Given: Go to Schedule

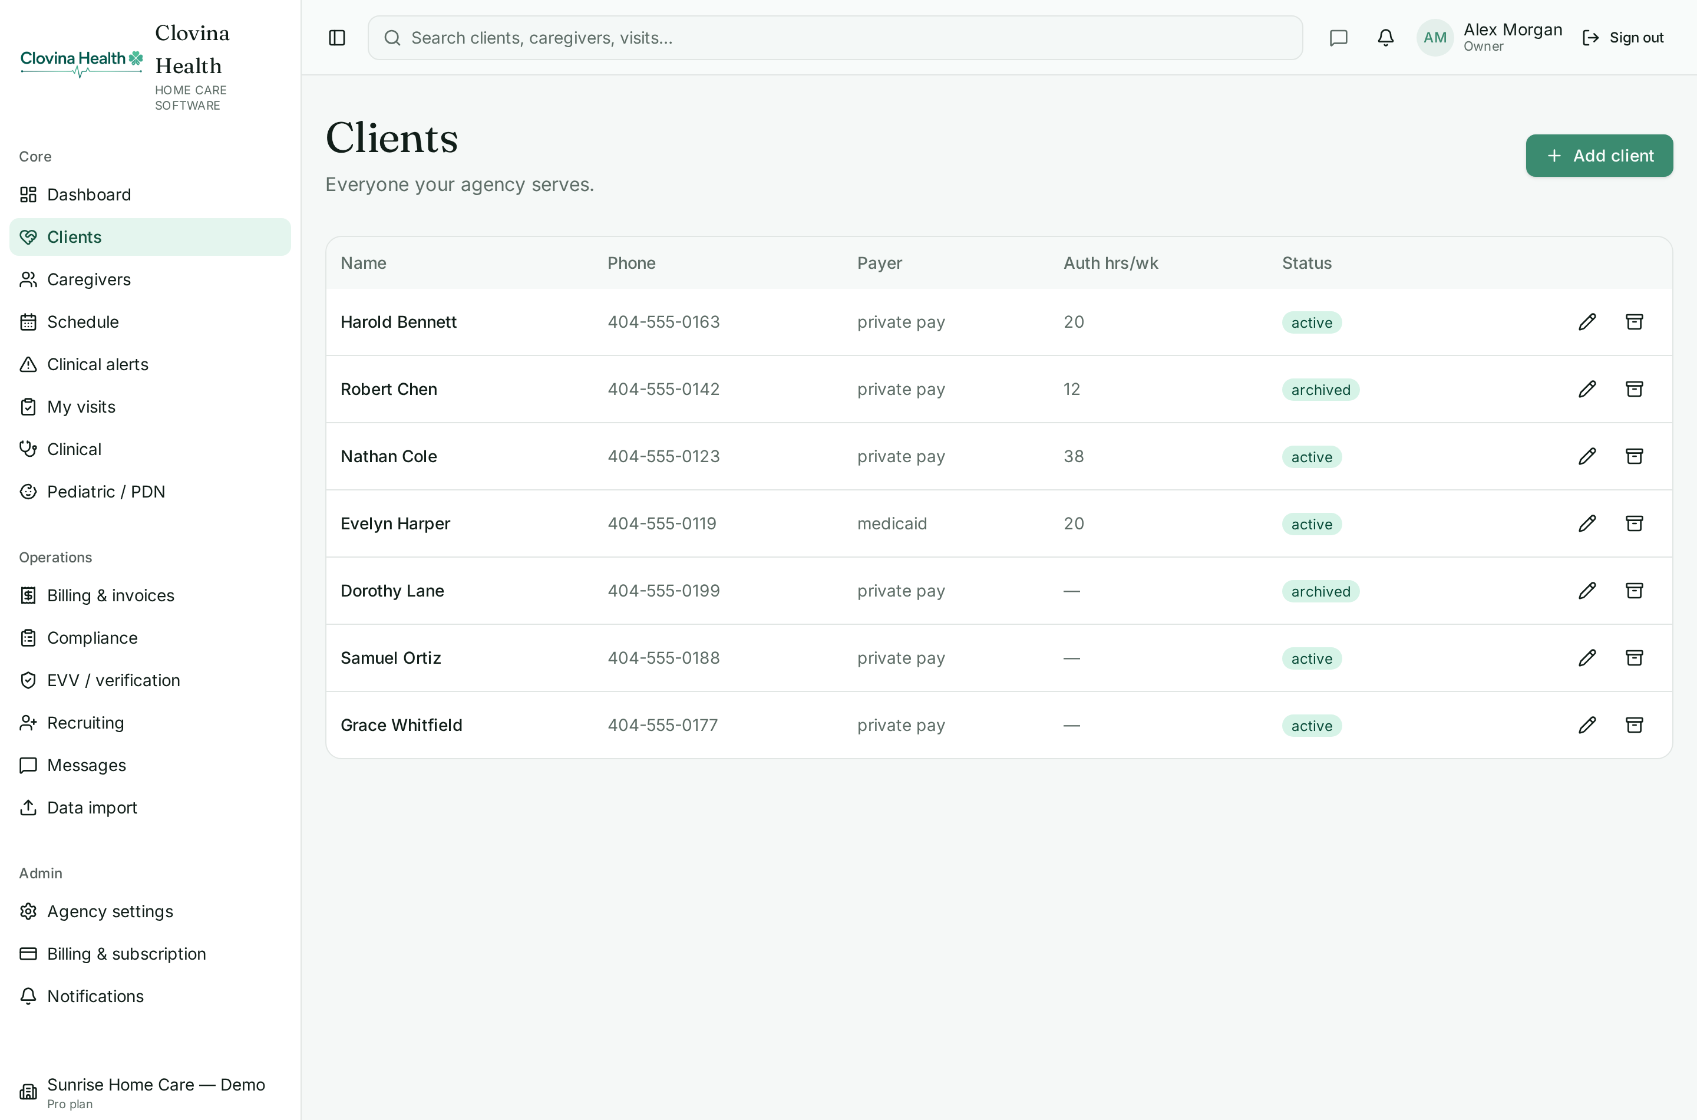Looking at the screenshot, I should (x=150, y=322).
